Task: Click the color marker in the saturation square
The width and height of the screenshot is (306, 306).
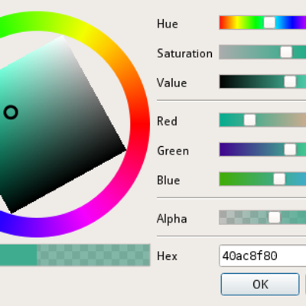Action: click(11, 112)
